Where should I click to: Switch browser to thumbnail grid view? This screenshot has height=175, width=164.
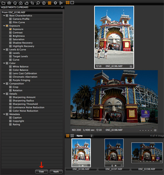(x=68, y=136)
